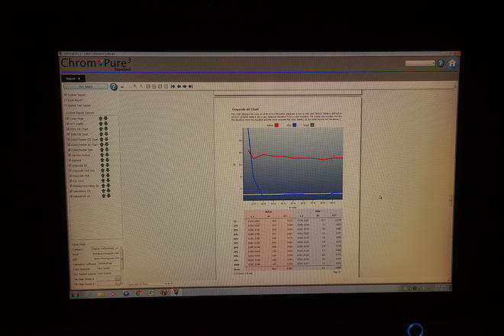Open help icon next to Run Report
This screenshot has width=504, height=336.
coord(114,86)
